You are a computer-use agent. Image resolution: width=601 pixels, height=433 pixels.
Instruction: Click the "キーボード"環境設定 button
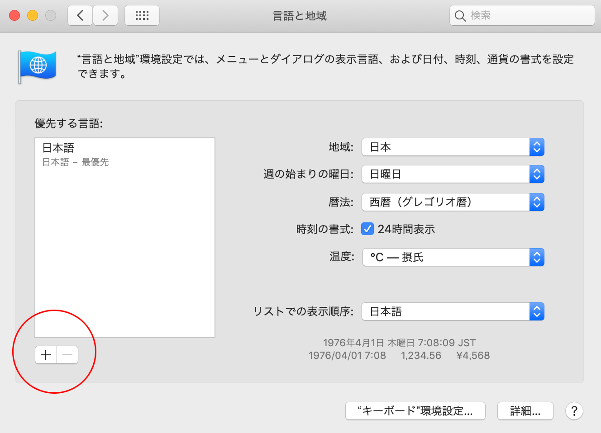pos(415,411)
